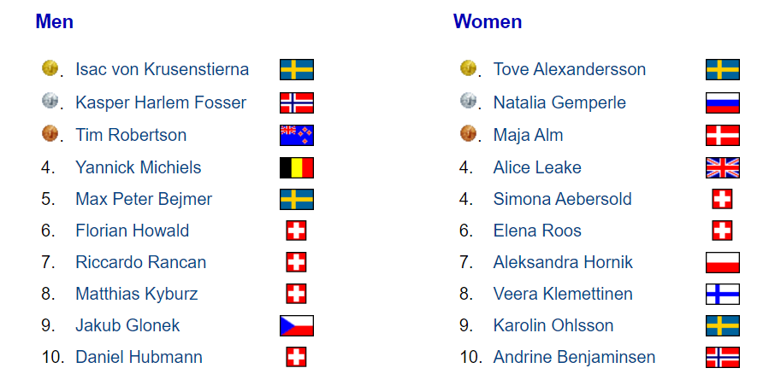Select the Matthias Kyburz name link
769x374 pixels.
pos(137,295)
